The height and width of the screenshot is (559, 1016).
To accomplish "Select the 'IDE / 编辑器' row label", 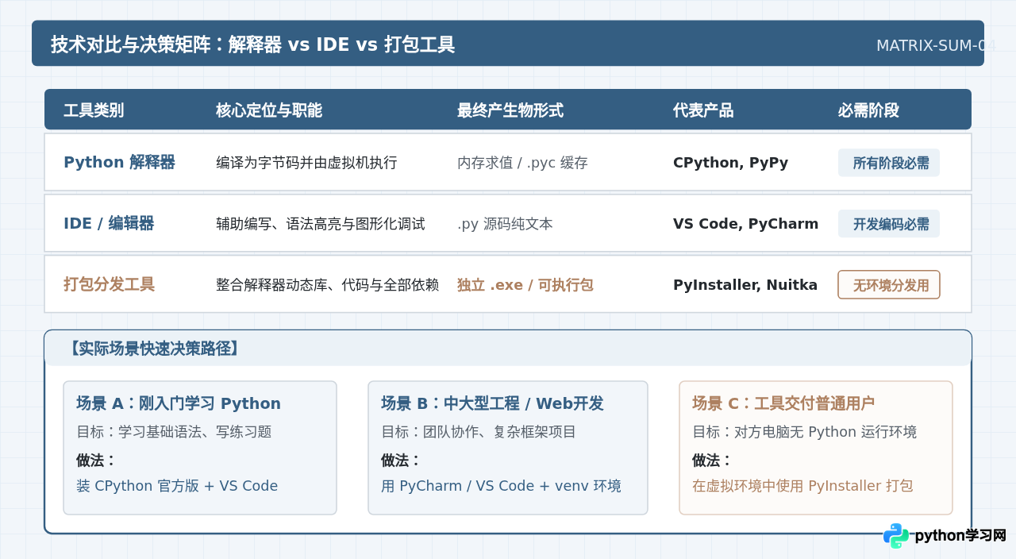I will (x=109, y=224).
